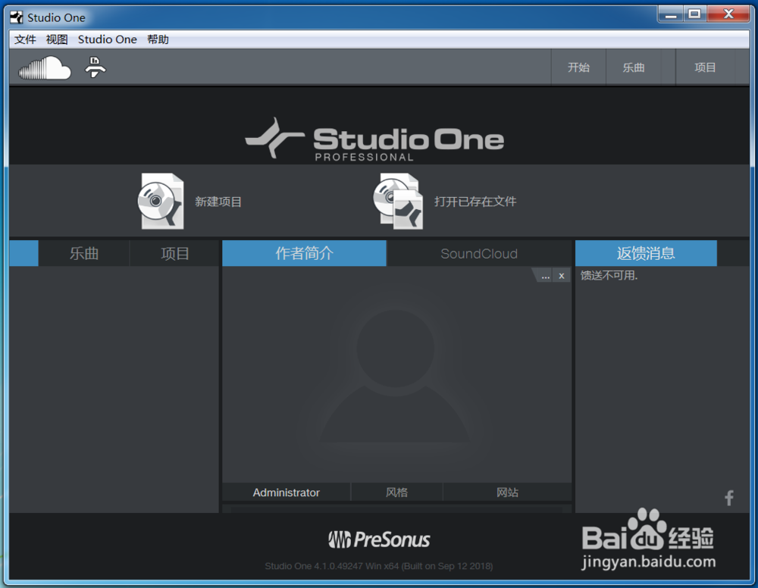Switch to the 项目 page in top toolbar
The width and height of the screenshot is (758, 588).
coord(705,67)
